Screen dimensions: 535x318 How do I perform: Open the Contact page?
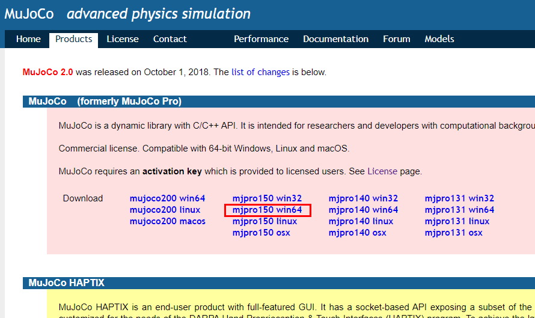[170, 39]
